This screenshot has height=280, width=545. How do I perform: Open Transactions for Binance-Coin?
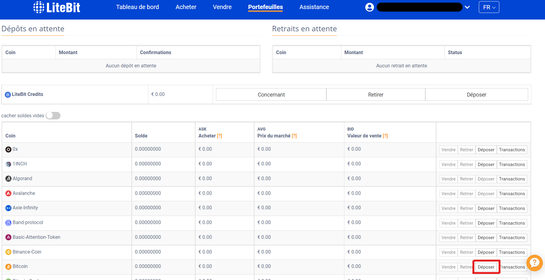(512, 252)
